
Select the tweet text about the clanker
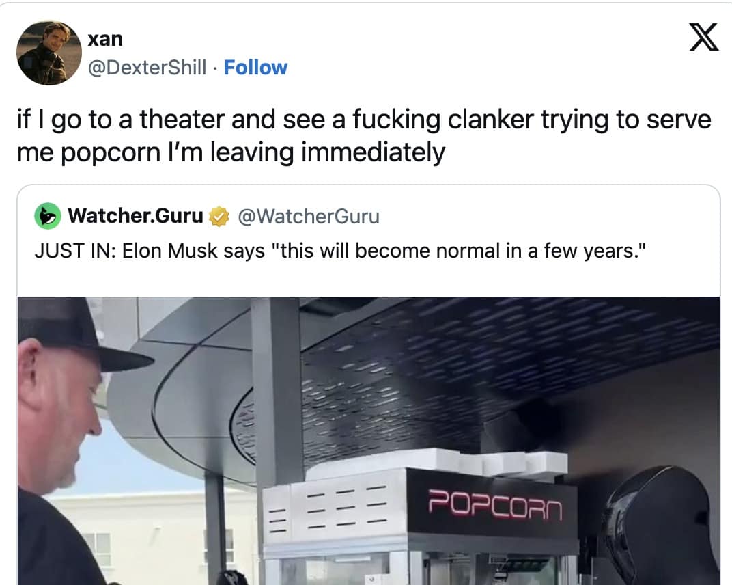[x=364, y=136]
